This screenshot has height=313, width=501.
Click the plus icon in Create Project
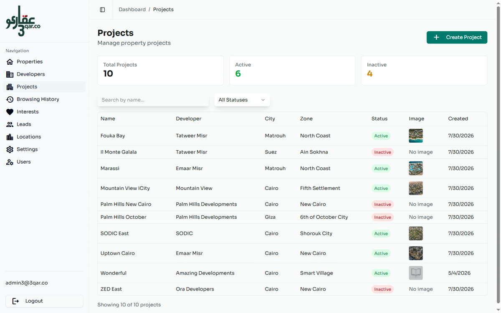tap(436, 37)
